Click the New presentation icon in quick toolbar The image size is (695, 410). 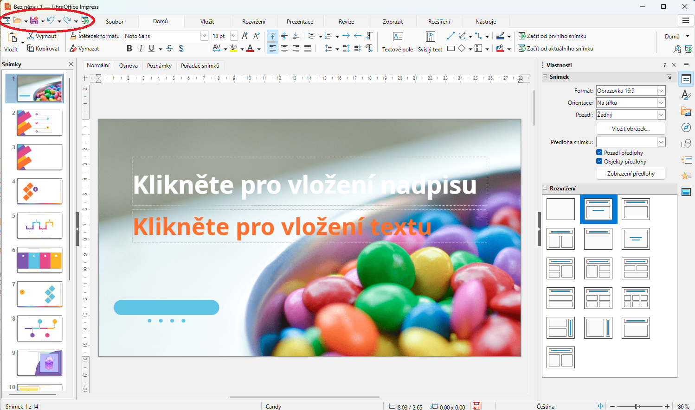(6, 20)
